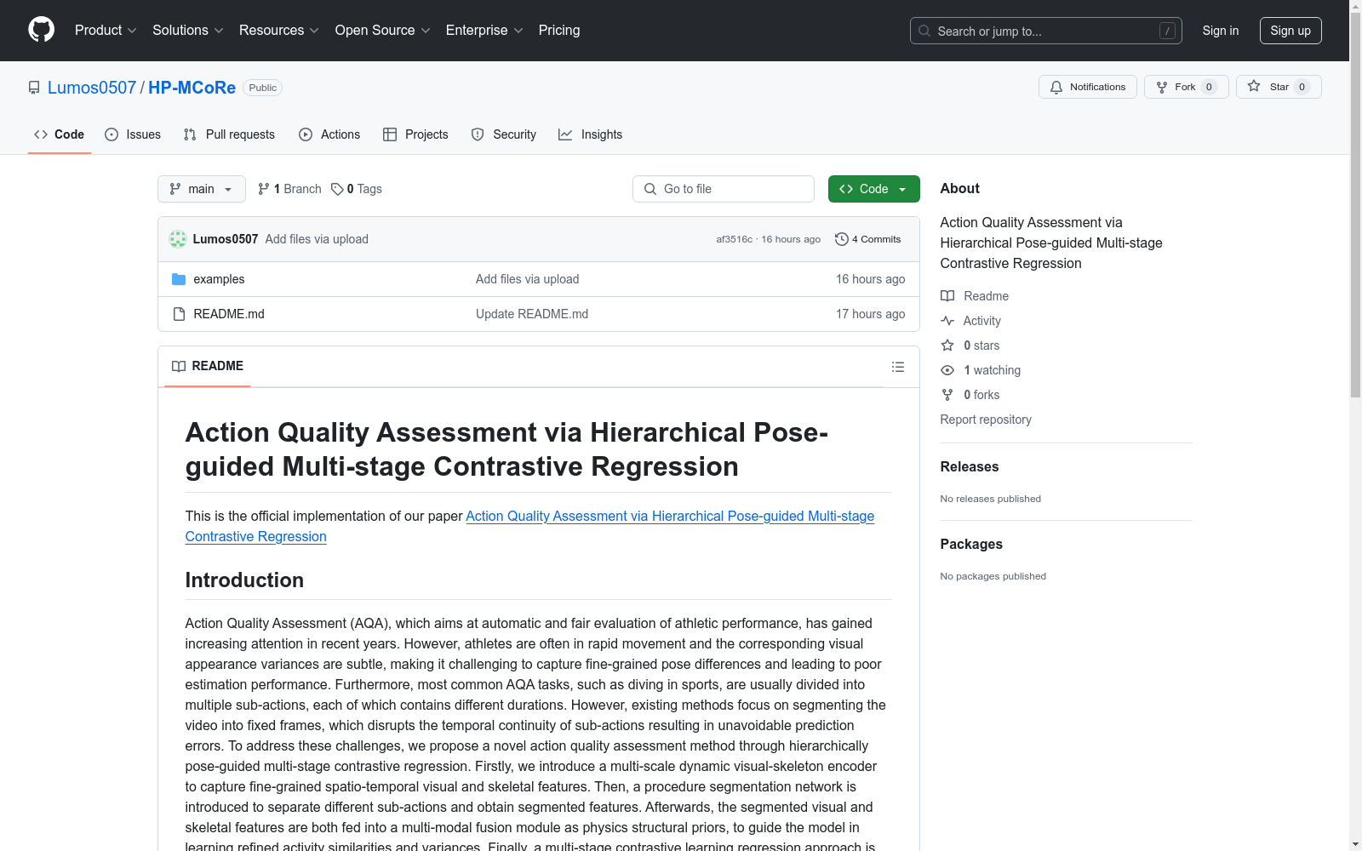Click the stars icon in About sidebar
This screenshot has height=851, width=1362.
(947, 346)
